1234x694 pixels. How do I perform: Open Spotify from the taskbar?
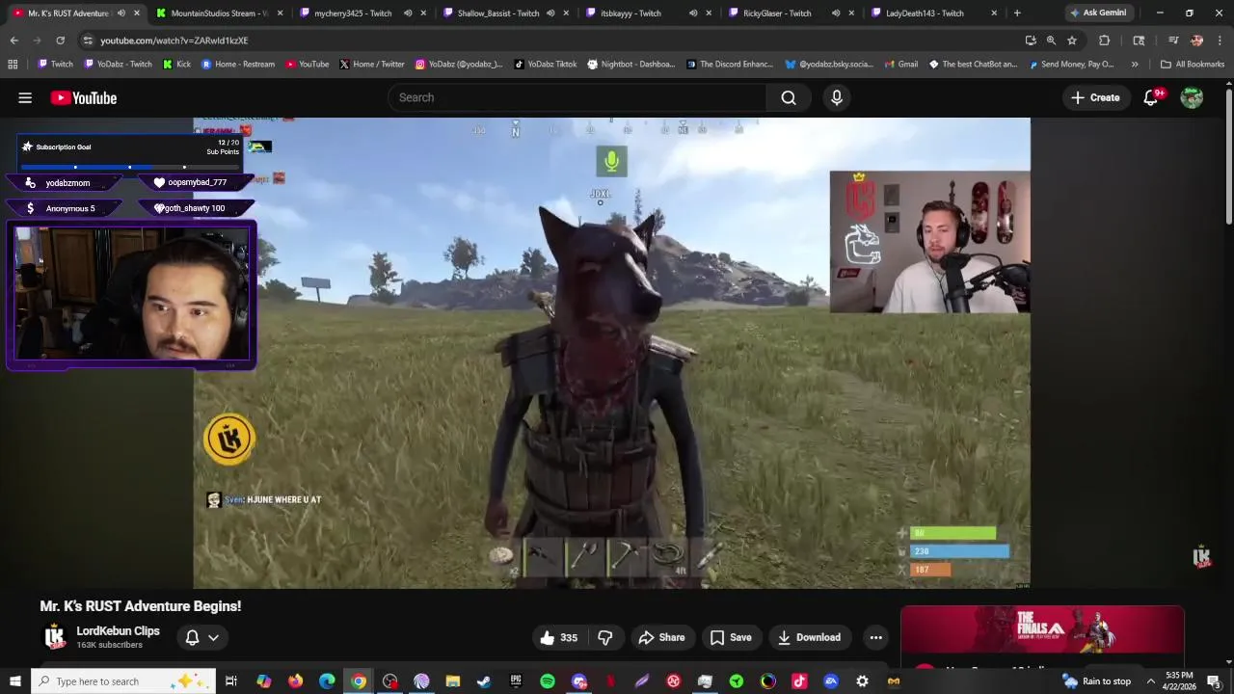548,681
